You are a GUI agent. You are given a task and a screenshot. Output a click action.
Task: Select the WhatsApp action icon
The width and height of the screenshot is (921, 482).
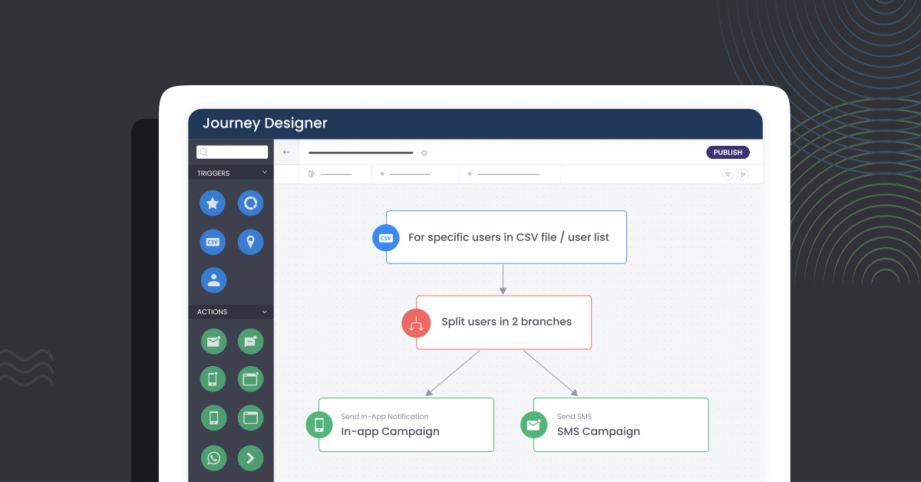click(213, 458)
